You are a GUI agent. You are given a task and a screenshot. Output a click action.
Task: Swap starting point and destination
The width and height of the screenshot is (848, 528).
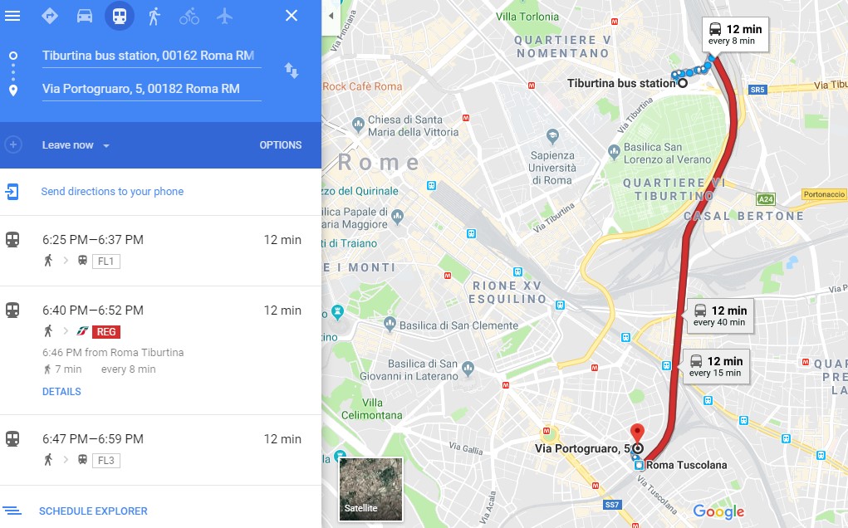click(x=292, y=71)
